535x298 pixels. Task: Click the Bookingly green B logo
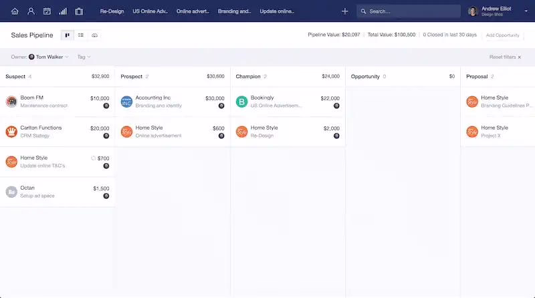(x=241, y=102)
